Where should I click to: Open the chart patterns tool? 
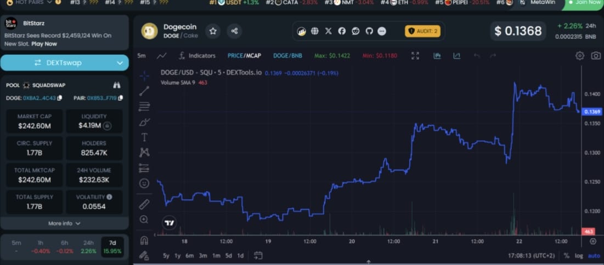(144, 153)
